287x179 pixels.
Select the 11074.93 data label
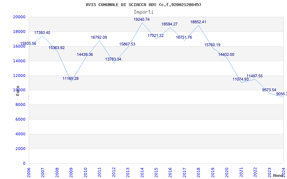[x=240, y=79]
